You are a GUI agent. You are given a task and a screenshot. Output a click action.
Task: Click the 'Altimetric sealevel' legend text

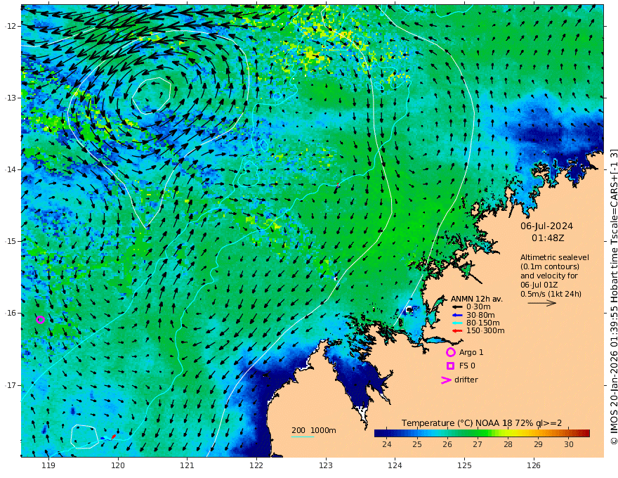(x=555, y=257)
